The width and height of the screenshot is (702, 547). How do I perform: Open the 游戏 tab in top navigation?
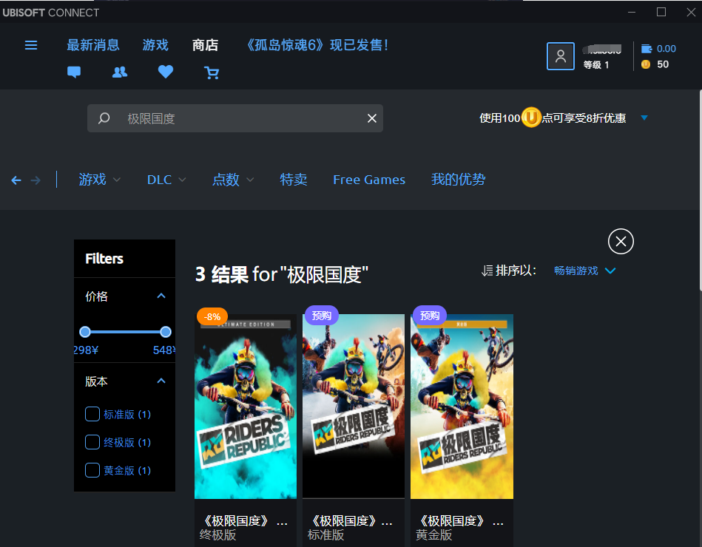click(155, 45)
